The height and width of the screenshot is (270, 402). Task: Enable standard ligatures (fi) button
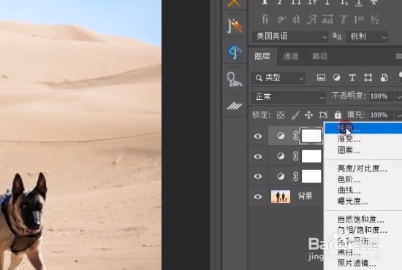[x=265, y=20]
